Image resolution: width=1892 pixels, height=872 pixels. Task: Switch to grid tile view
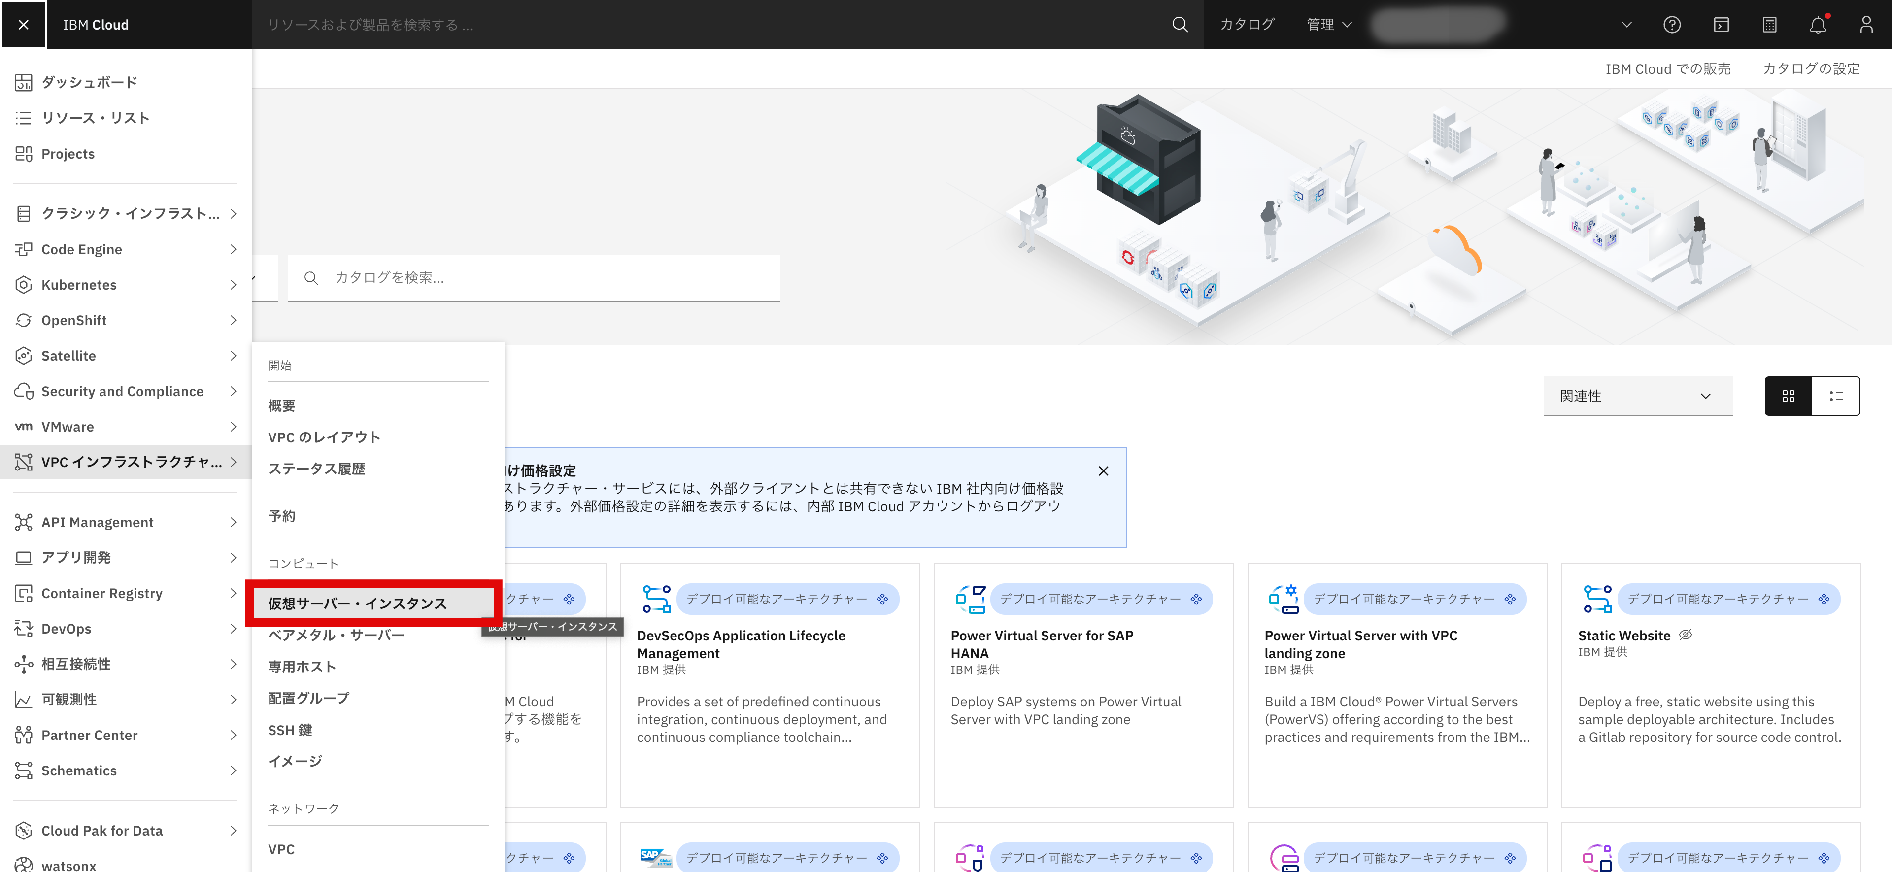coord(1788,396)
